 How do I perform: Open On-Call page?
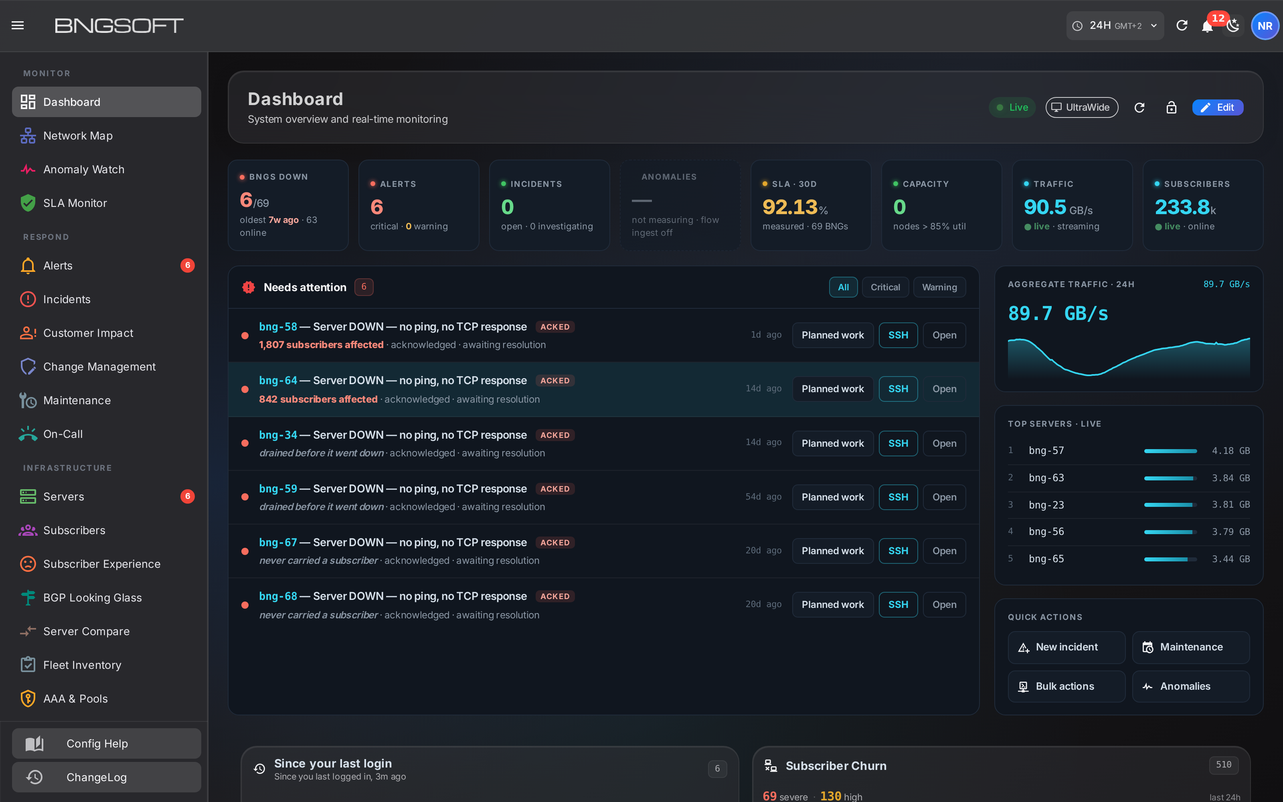pyautogui.click(x=107, y=434)
